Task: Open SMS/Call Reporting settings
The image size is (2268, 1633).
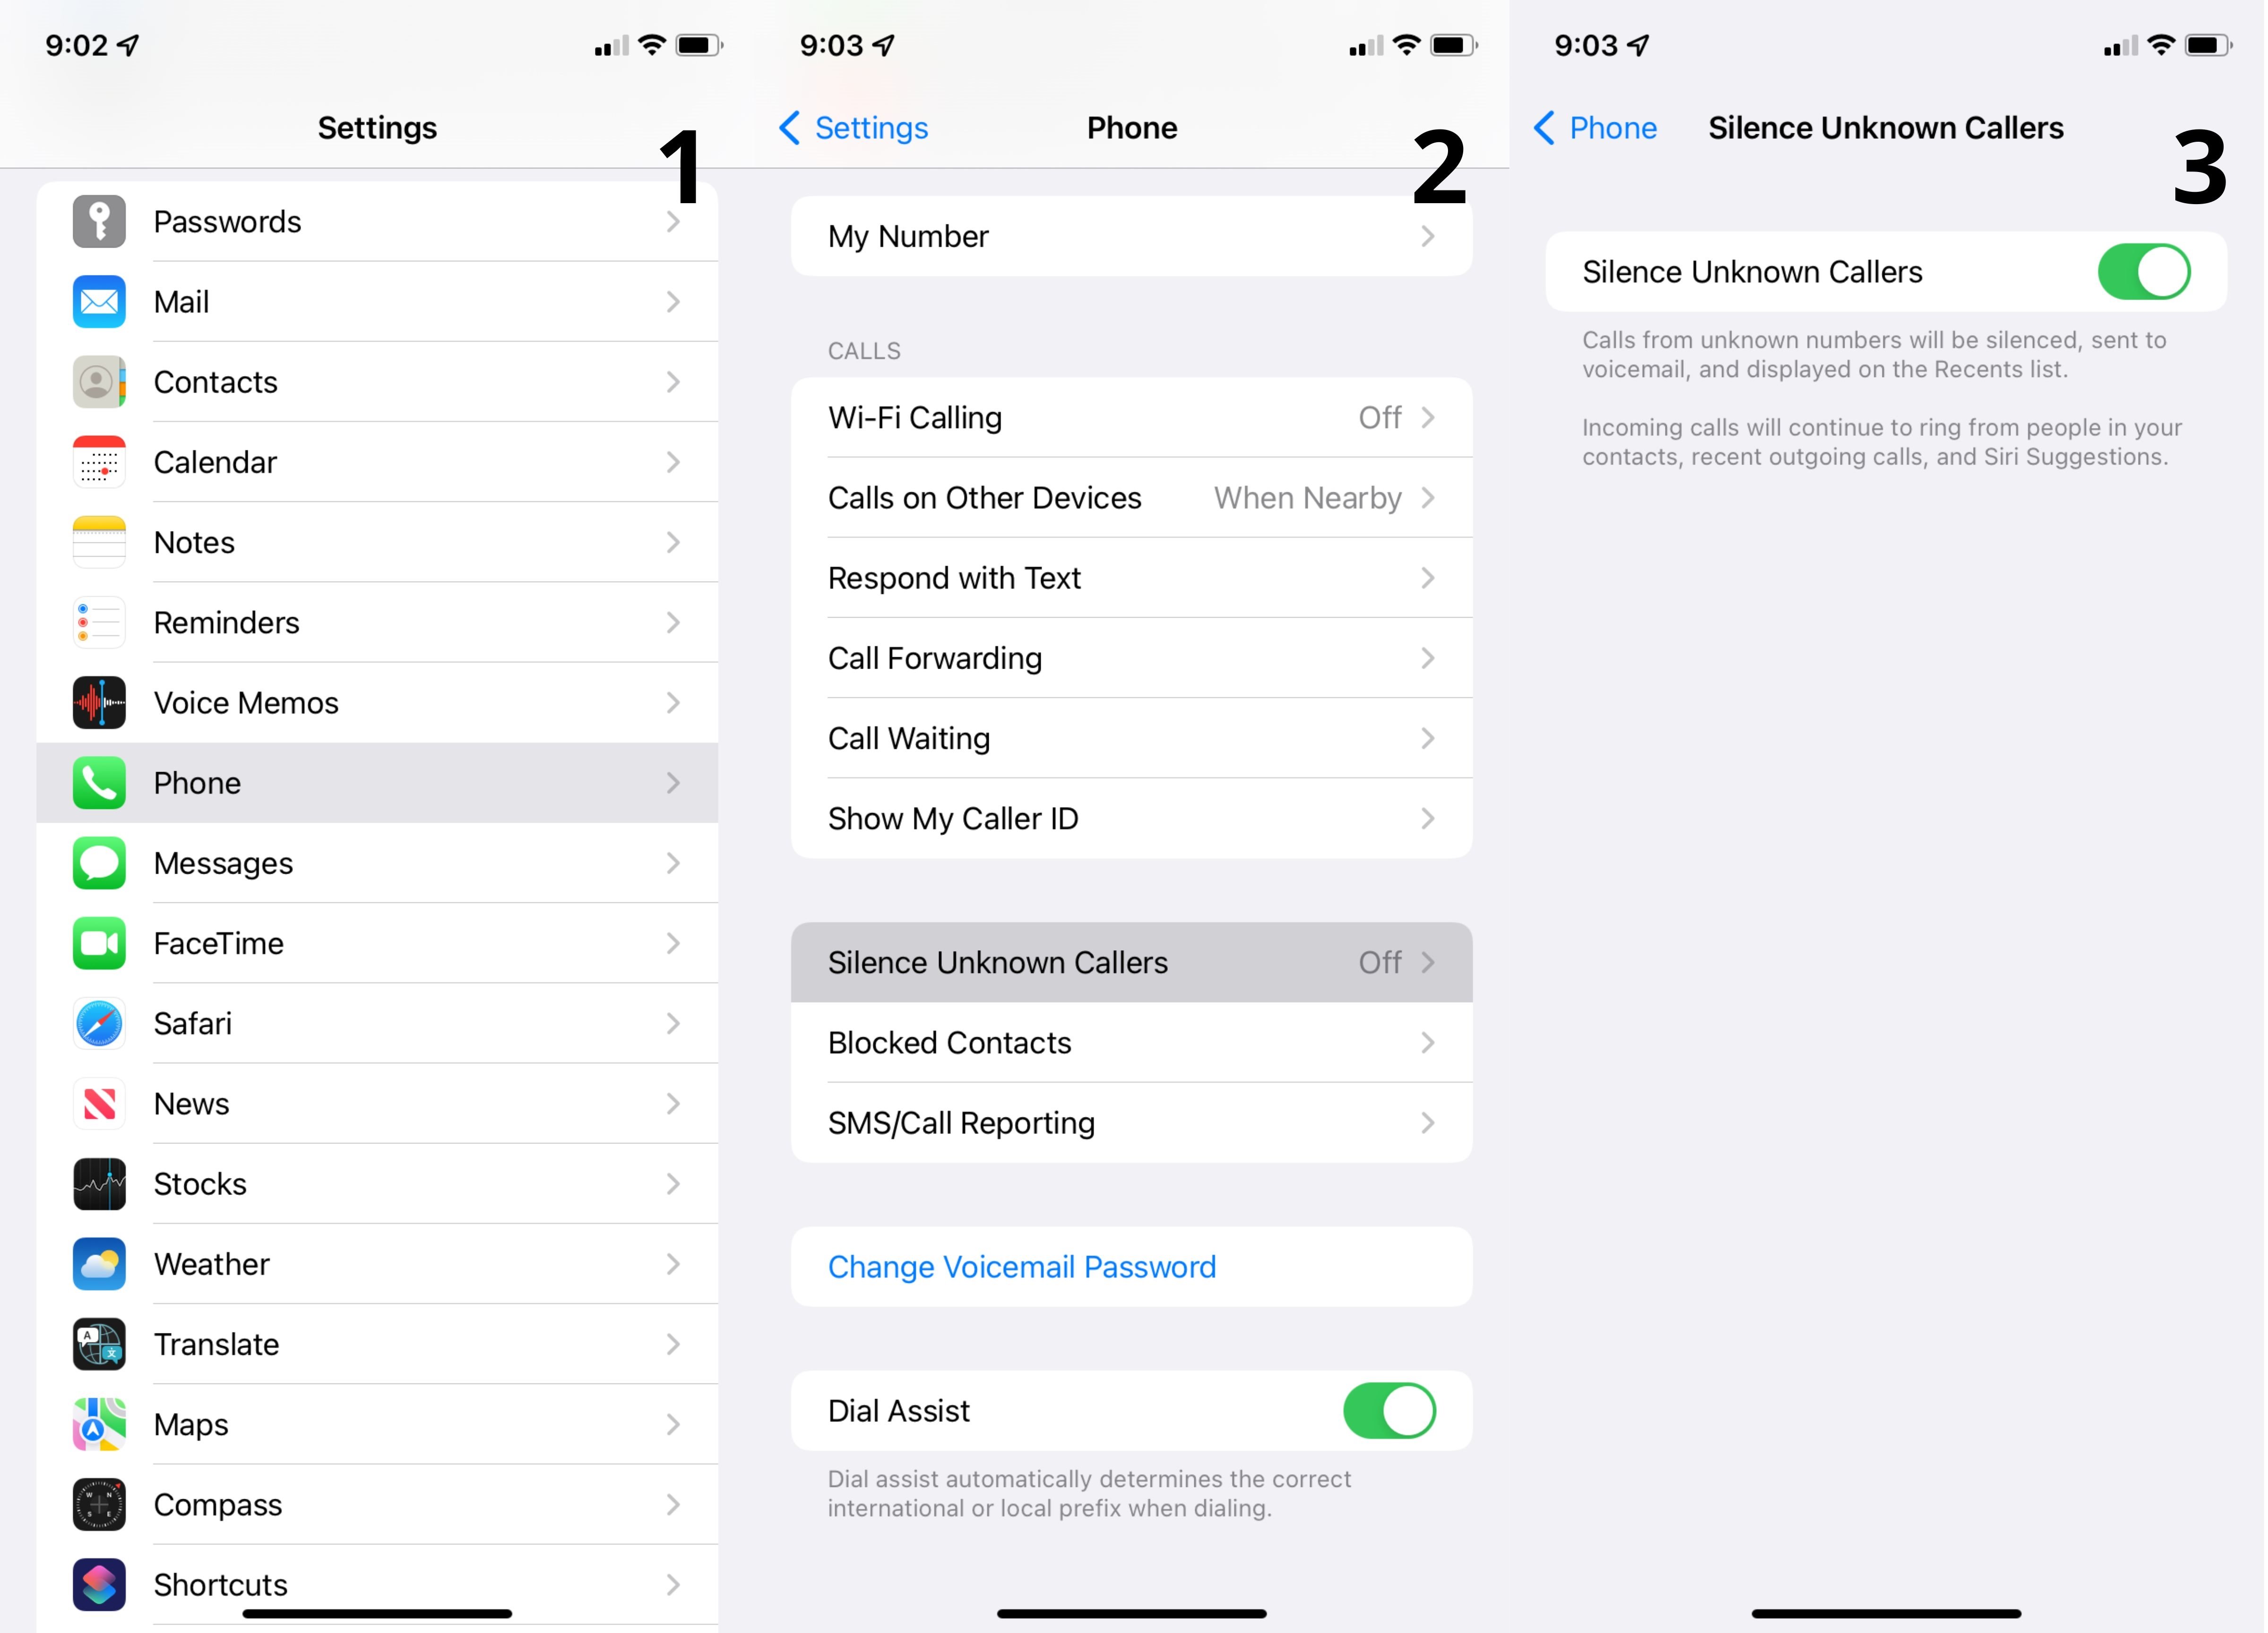Action: click(x=1129, y=1121)
